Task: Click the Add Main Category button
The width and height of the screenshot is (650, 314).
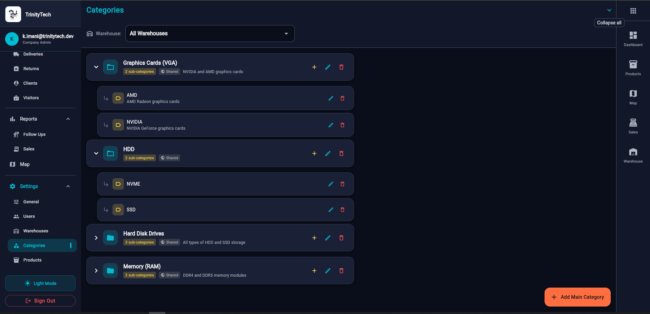Action: pos(577,297)
